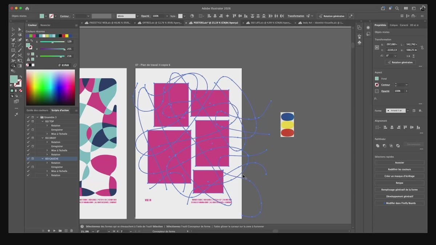Swap fill and stroke colors arrow
Viewport: 436px width, 245px height.
pyautogui.click(x=21, y=77)
